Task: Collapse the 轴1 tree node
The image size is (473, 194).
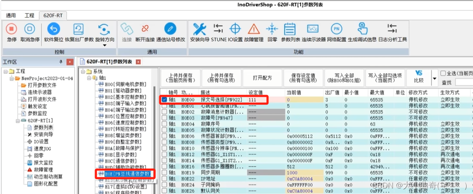Action: (89, 78)
